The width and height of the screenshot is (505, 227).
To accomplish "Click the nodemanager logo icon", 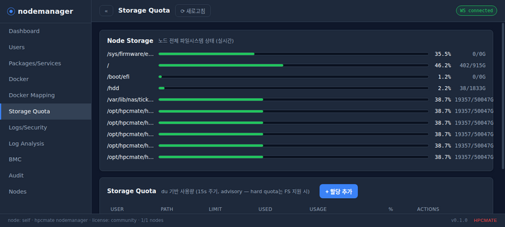I will [11, 11].
